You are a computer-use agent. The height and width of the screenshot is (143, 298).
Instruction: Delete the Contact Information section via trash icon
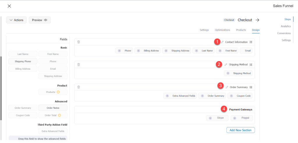(79, 42)
